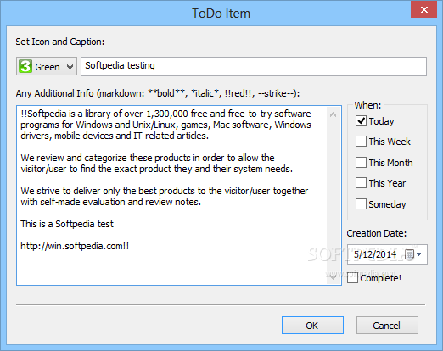The width and height of the screenshot is (443, 351).
Task: Click the OK button
Action: click(x=312, y=326)
